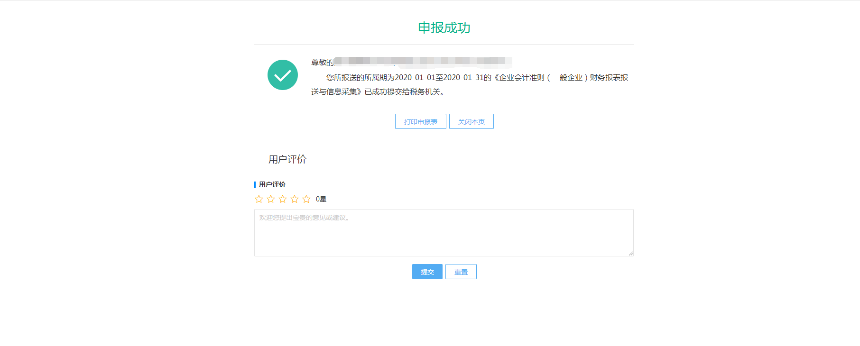Click the 申报成功 page heading

(x=444, y=28)
